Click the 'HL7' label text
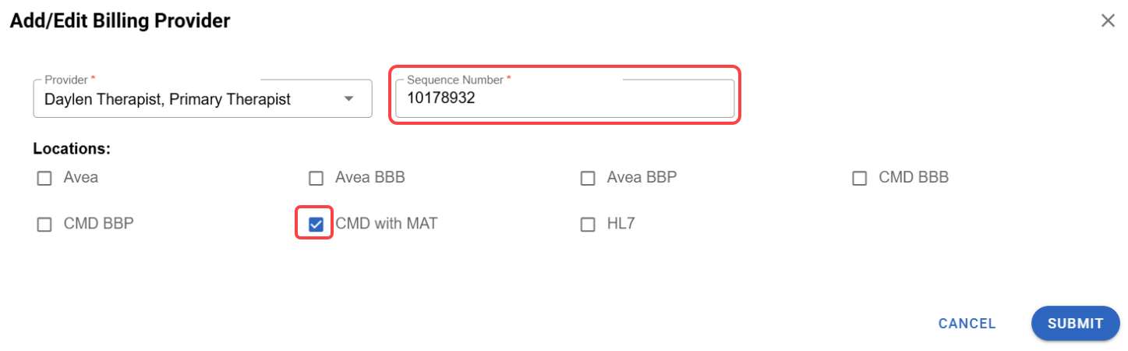 point(621,224)
